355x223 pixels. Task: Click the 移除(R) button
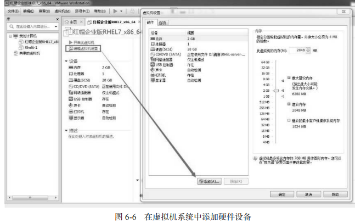click(x=236, y=181)
